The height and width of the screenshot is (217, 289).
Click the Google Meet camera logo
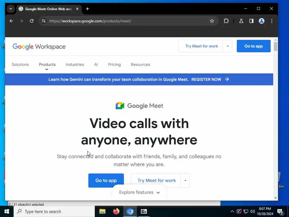coord(120,106)
